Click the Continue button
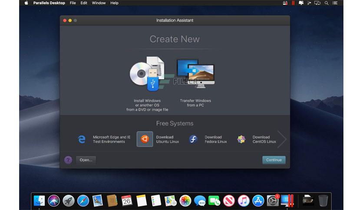Image resolution: width=363 pixels, height=210 pixels. (274, 160)
